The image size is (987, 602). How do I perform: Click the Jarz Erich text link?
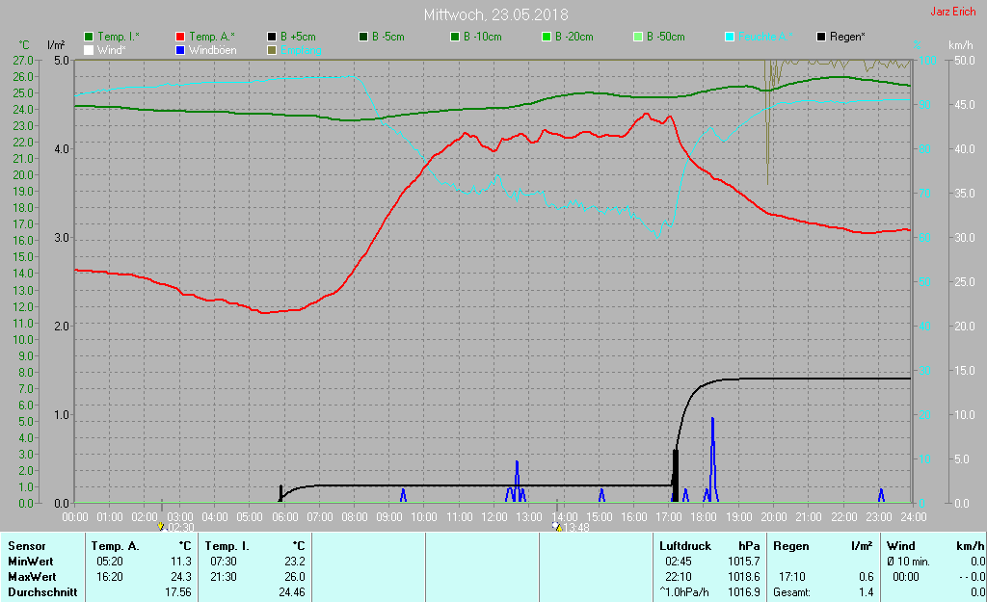952,13
